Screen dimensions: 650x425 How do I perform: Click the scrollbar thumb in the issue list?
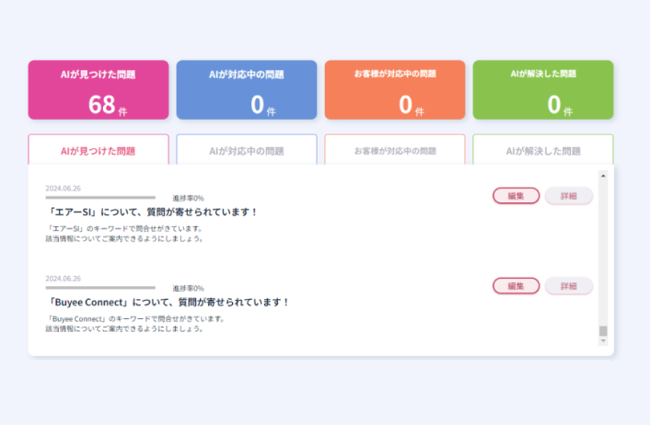603,330
